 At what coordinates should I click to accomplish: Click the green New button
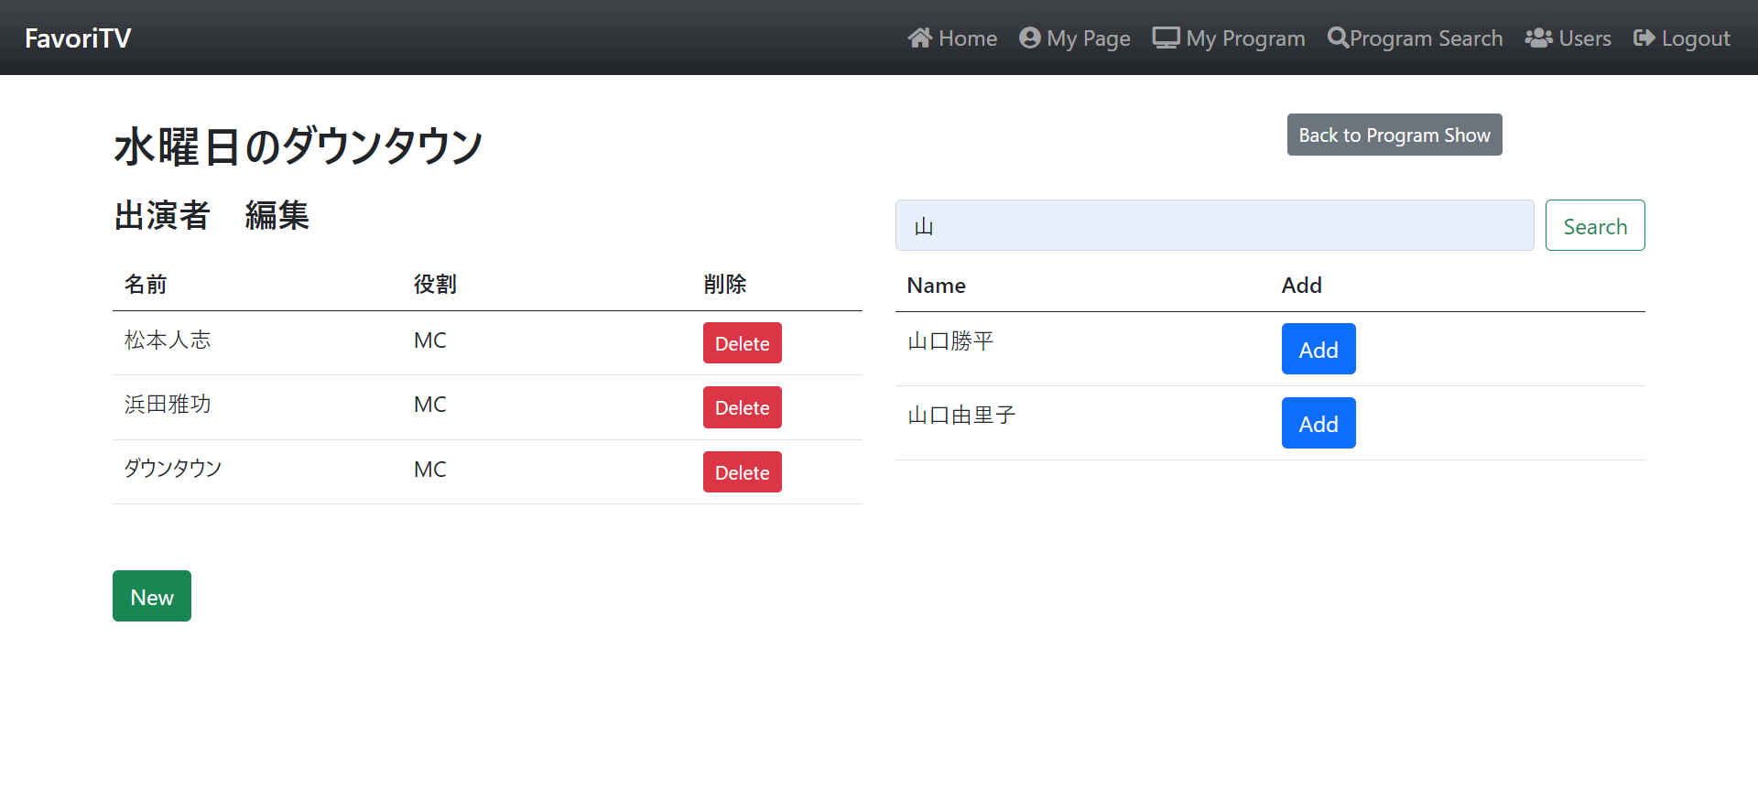(x=152, y=596)
